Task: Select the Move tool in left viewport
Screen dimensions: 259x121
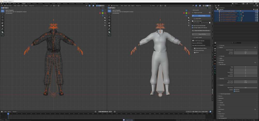Action: [3, 17]
